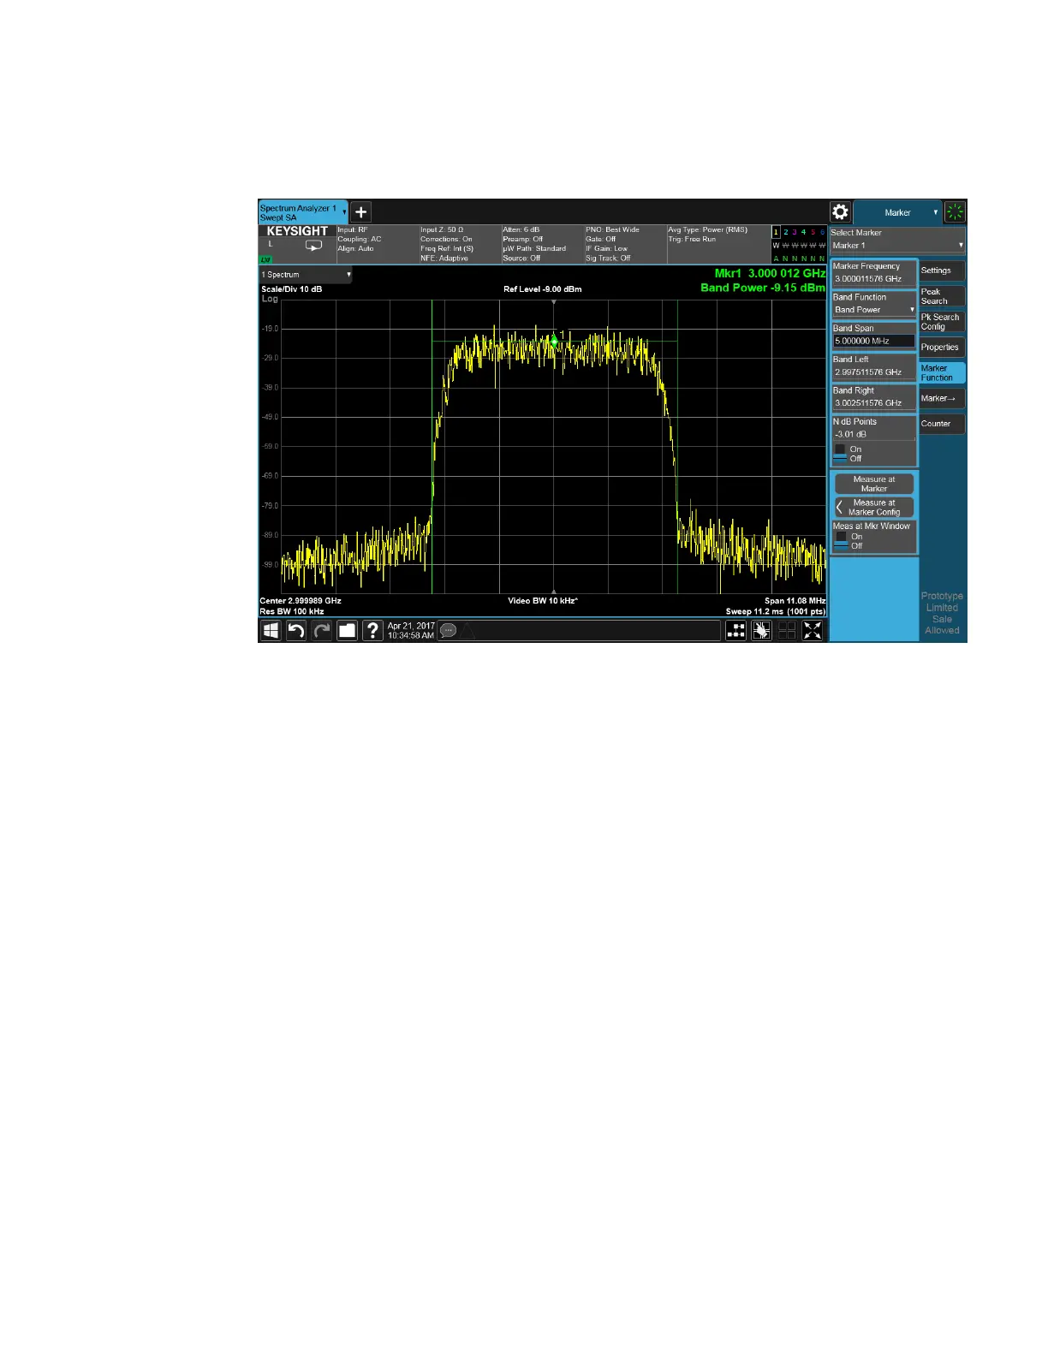Screen dimensions: 1048x1356
Task: Open the Band Function dropdown
Action: 873,310
